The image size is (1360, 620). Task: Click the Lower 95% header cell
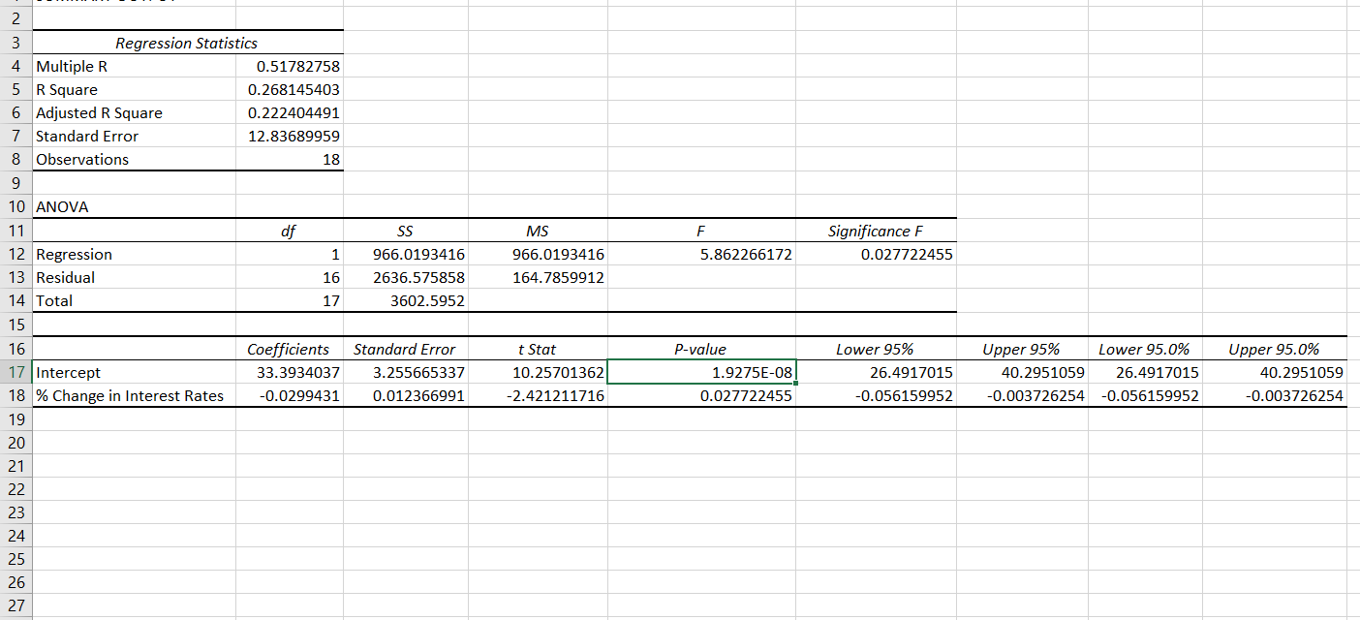tap(876, 349)
